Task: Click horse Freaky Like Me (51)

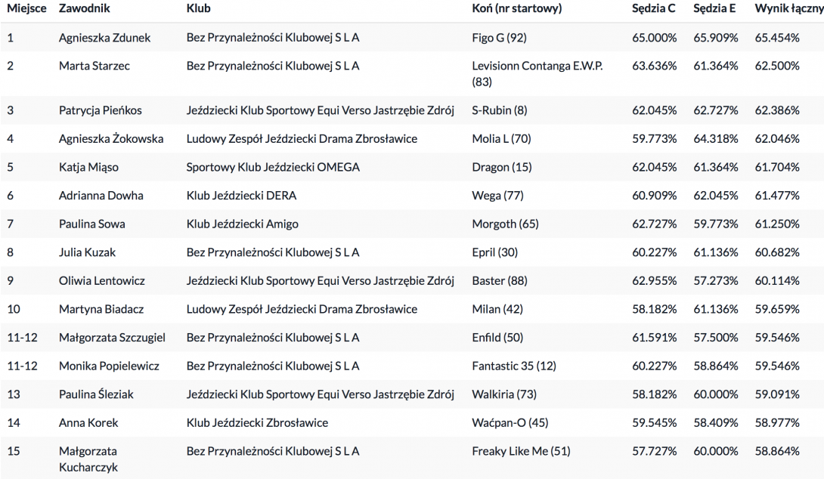Action: [x=521, y=451]
